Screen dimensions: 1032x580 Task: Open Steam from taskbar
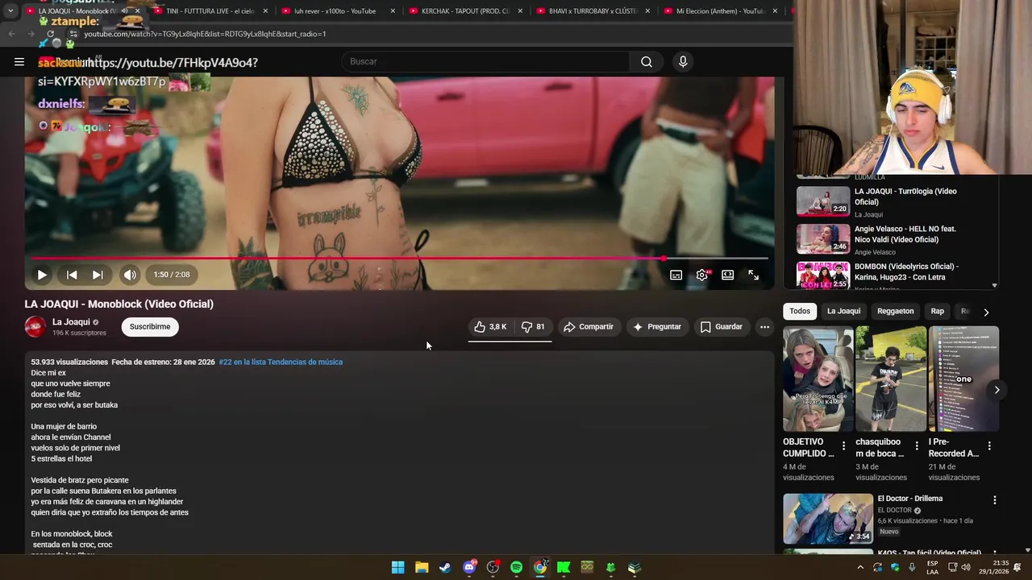click(x=445, y=567)
